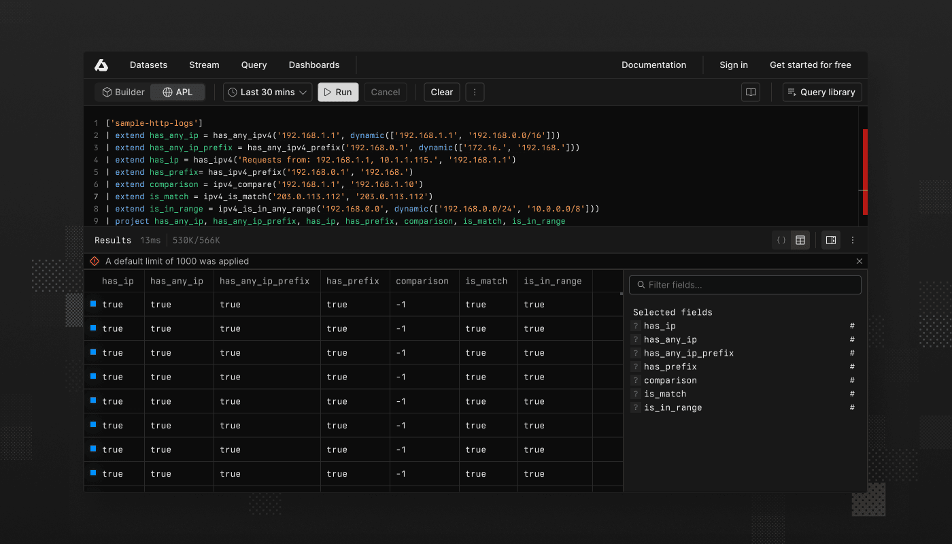Click the hash type icon next to has_ip

(x=852, y=326)
